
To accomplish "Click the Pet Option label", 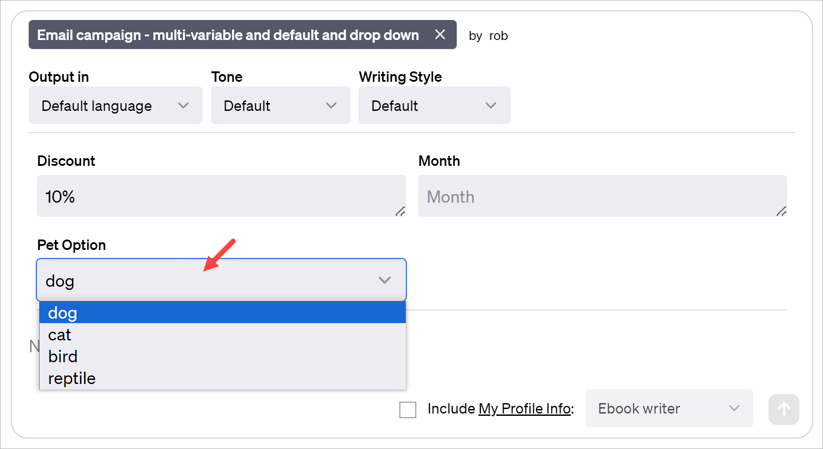I will coord(71,244).
